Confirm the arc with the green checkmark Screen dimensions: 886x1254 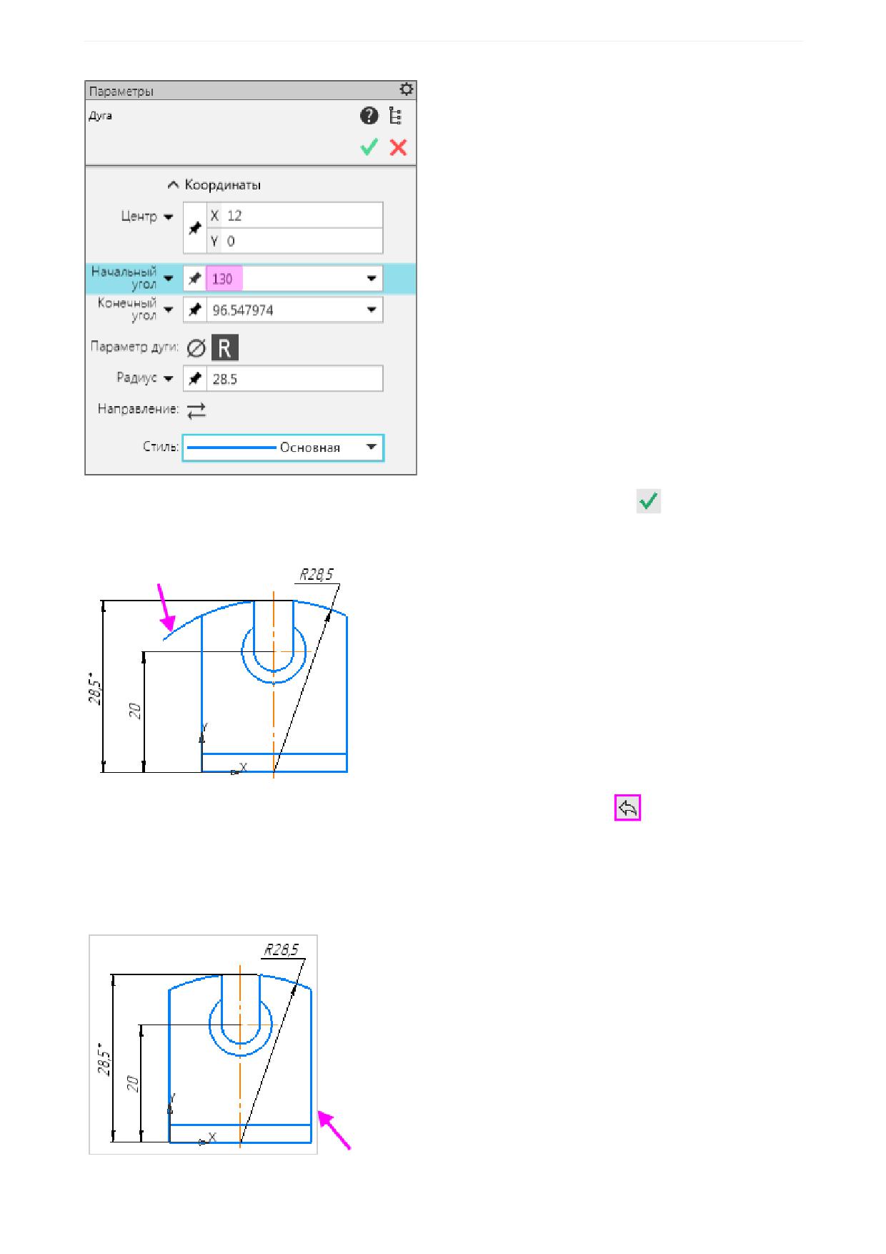[x=369, y=147]
